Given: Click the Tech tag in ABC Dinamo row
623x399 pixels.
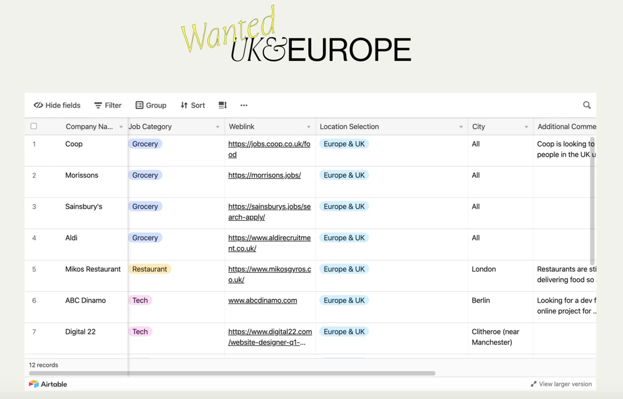Looking at the screenshot, I should point(140,300).
